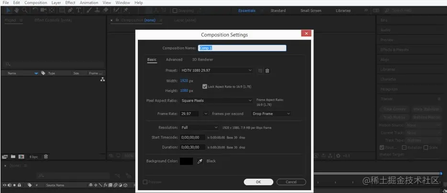Click the Warp Stabilizer button

(x=426, y=109)
